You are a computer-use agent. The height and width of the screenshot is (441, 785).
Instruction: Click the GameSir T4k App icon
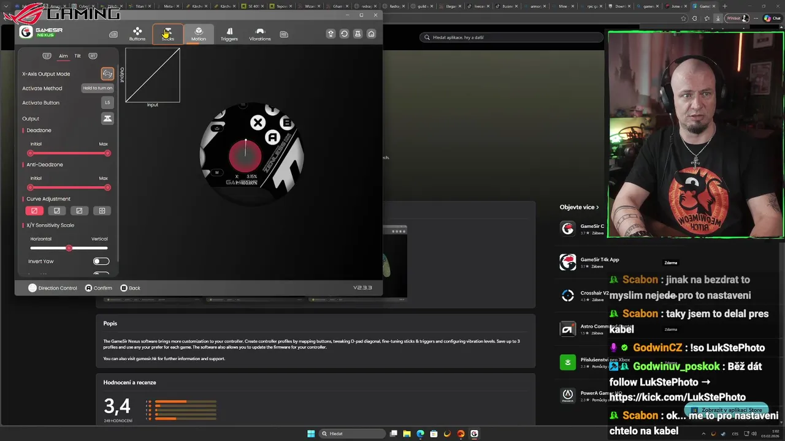pos(568,262)
